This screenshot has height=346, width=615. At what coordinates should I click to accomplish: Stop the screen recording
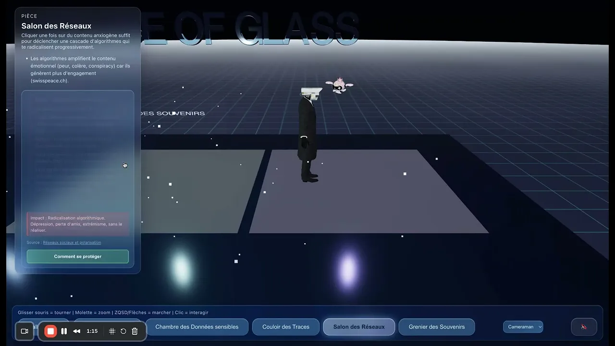50,331
